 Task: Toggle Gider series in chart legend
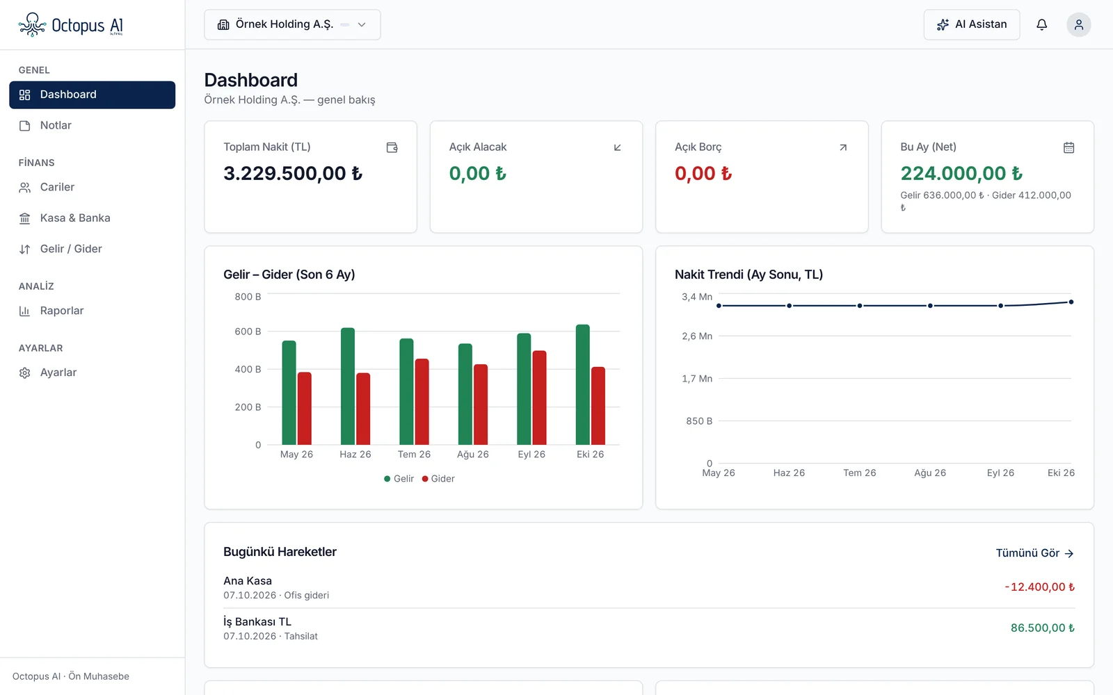point(438,479)
